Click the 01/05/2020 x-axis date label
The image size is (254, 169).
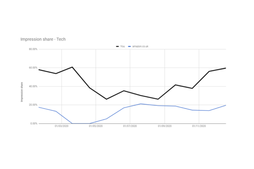coord(96,126)
